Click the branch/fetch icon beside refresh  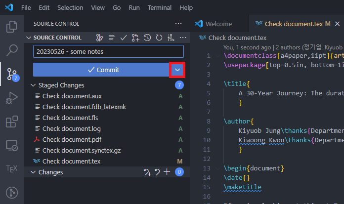[x=171, y=38]
